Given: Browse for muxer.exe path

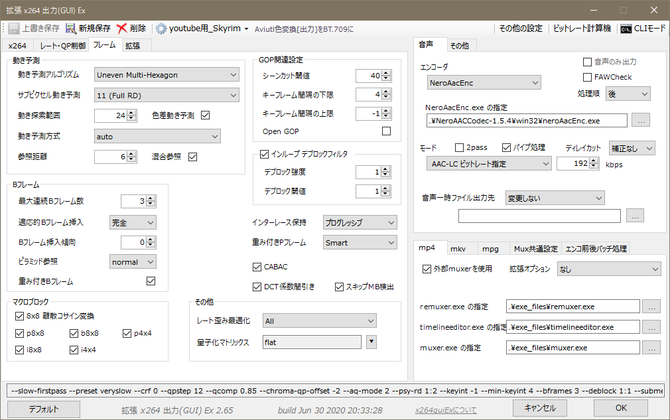Looking at the screenshot, I should click(x=651, y=348).
